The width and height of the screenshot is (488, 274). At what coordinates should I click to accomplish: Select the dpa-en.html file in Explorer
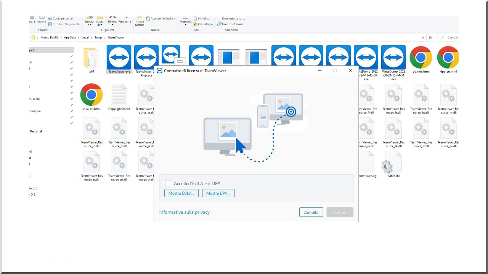(448, 60)
